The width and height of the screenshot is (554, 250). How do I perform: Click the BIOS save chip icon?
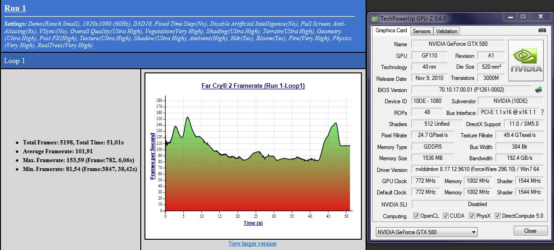point(539,90)
